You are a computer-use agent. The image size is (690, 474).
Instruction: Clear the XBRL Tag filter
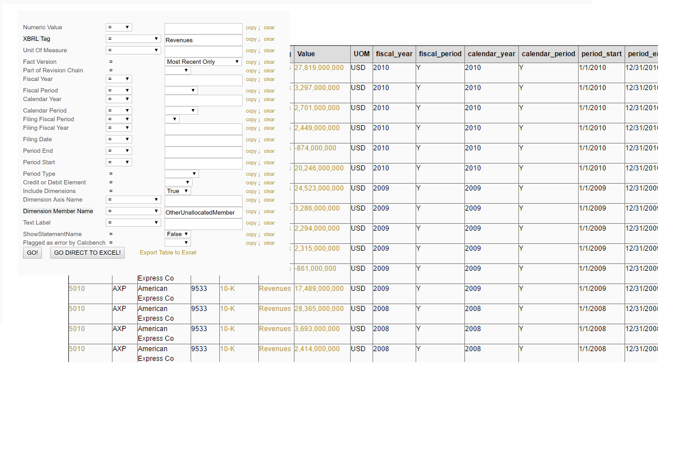point(269,40)
